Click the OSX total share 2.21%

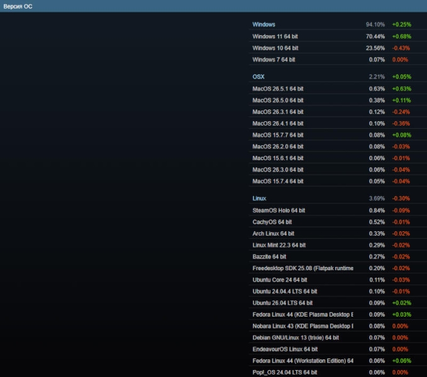point(377,77)
